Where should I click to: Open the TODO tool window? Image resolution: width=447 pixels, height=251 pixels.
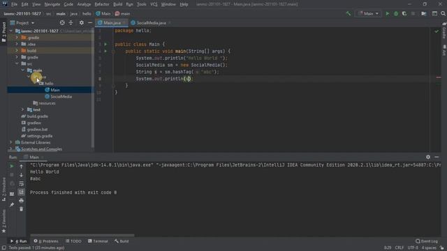[x=73, y=241]
